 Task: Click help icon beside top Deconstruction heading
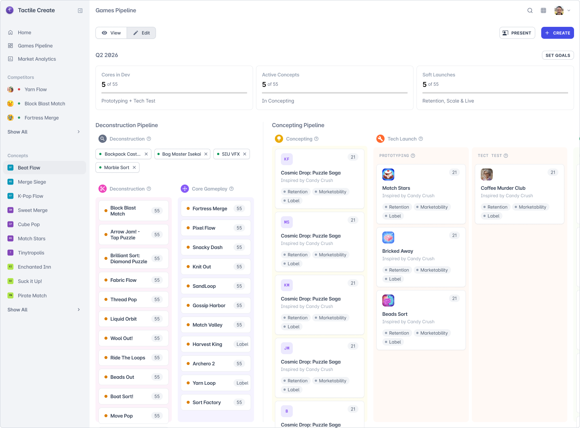pyautogui.click(x=149, y=139)
